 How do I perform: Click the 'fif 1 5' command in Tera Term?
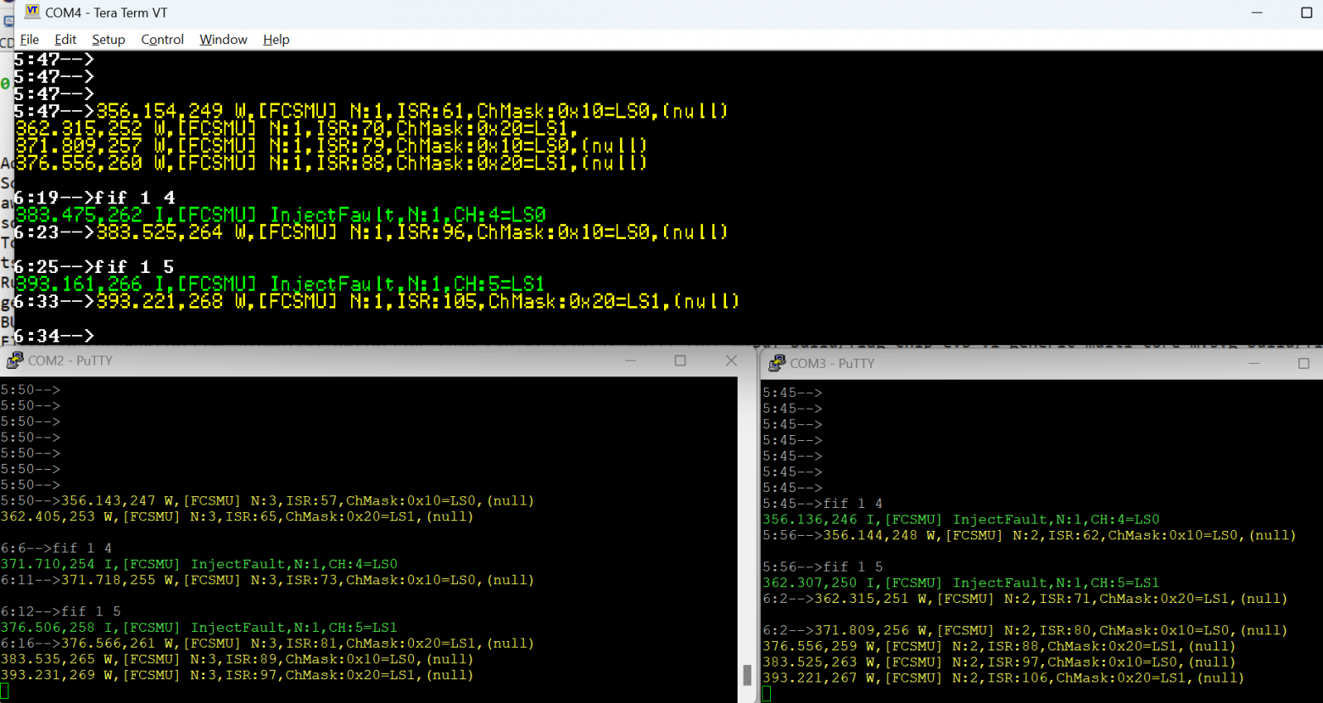coord(135,267)
